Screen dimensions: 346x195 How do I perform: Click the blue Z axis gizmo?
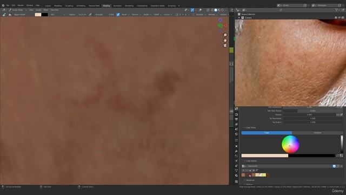click(x=220, y=20)
